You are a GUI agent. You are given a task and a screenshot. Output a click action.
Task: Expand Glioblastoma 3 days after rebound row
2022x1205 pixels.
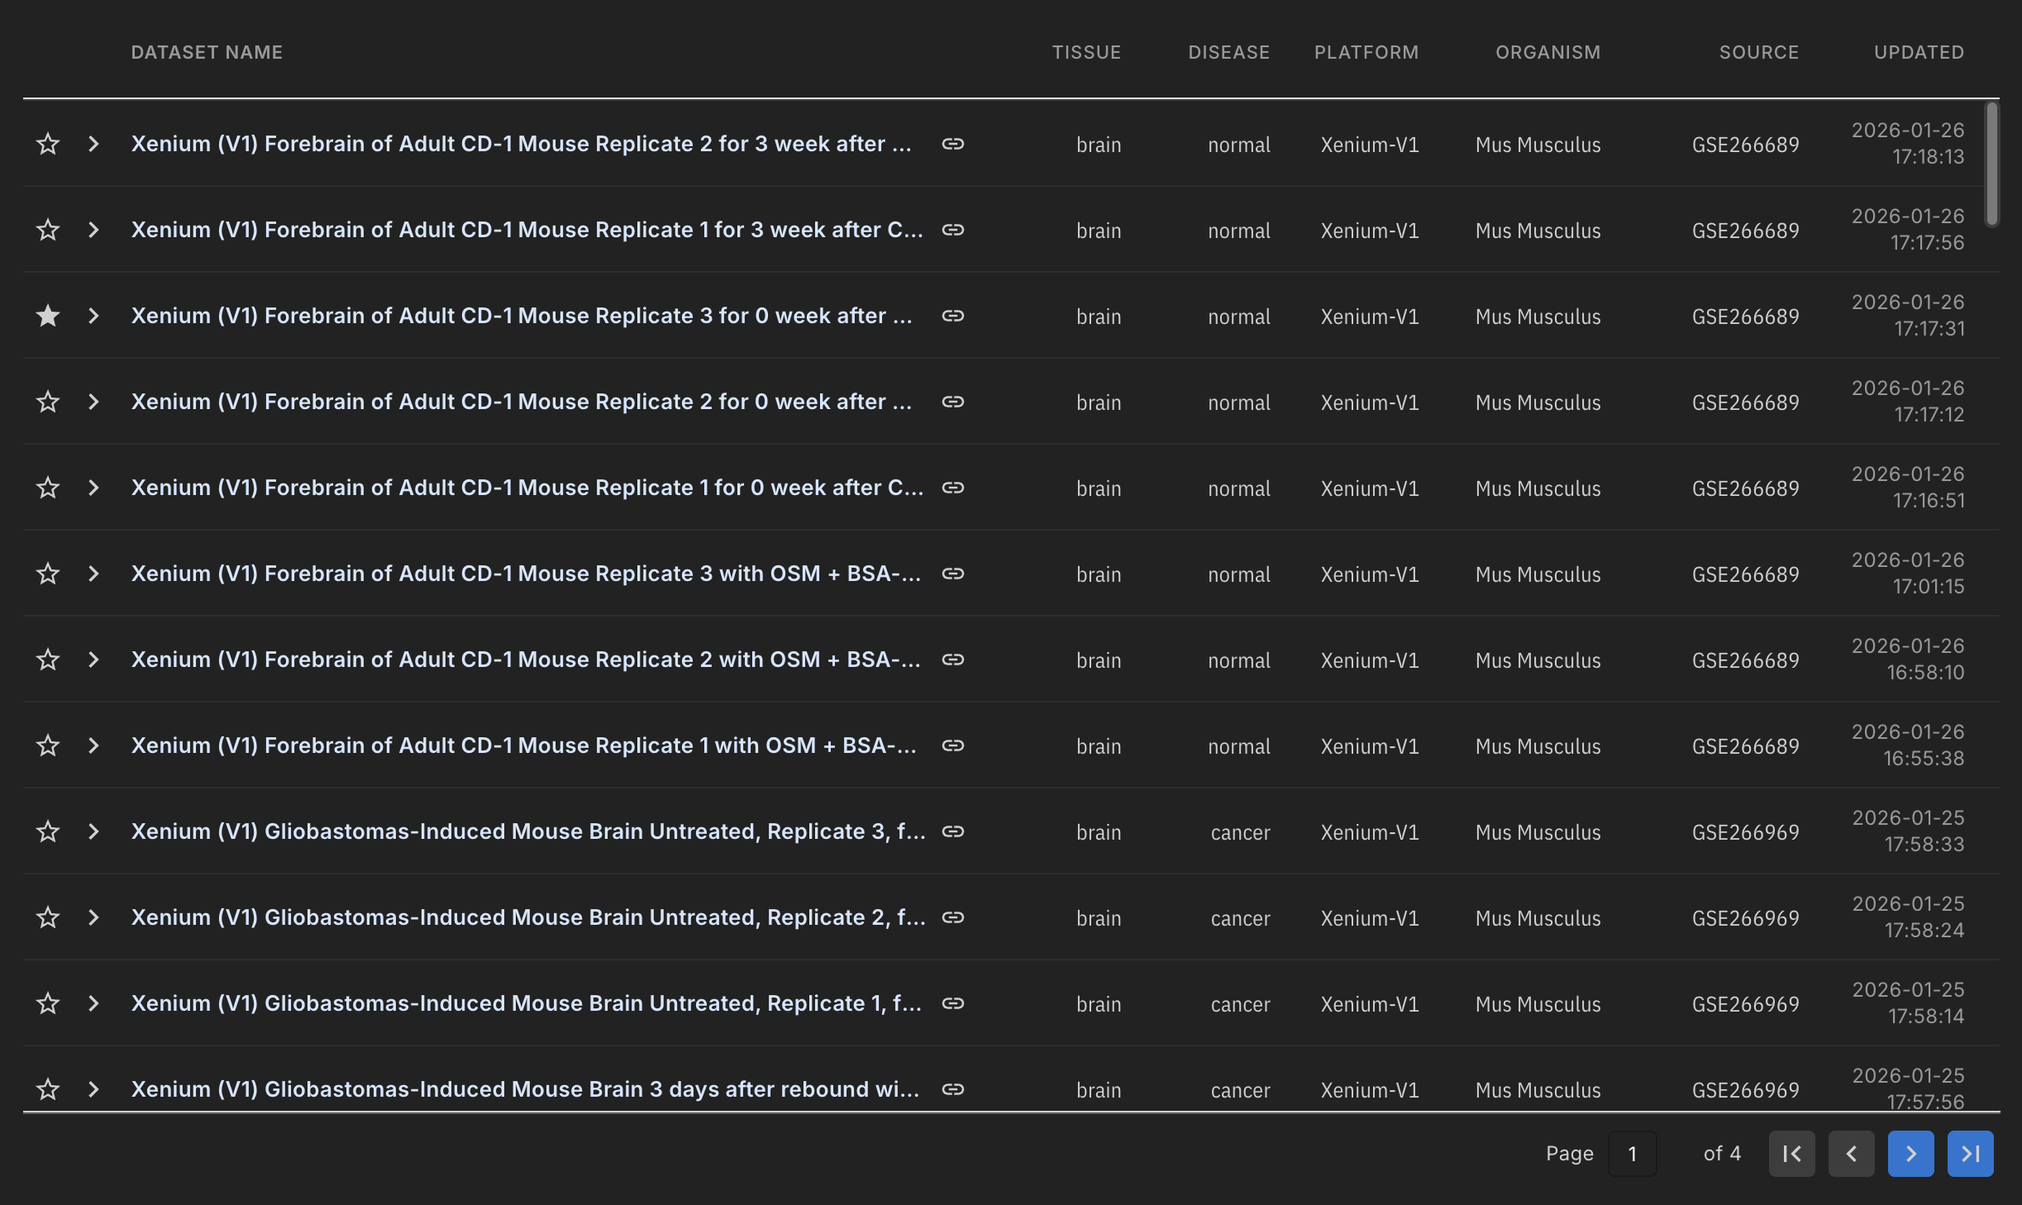[93, 1089]
